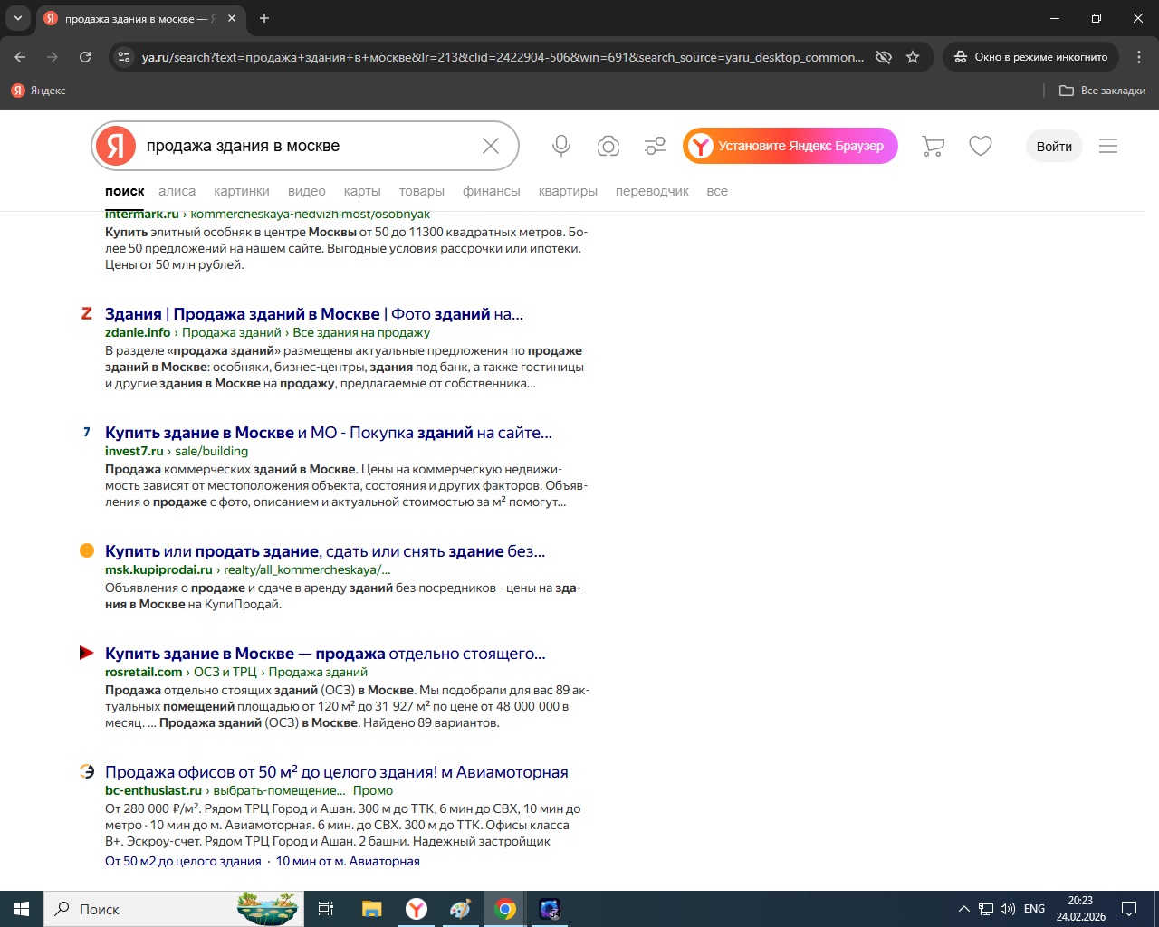
Task: Click the bc-enthusiast.ru favicon
Action: [87, 771]
